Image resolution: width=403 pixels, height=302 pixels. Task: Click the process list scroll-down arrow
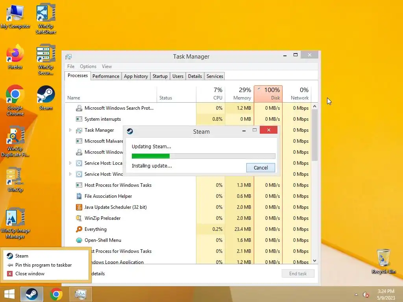coord(314,261)
